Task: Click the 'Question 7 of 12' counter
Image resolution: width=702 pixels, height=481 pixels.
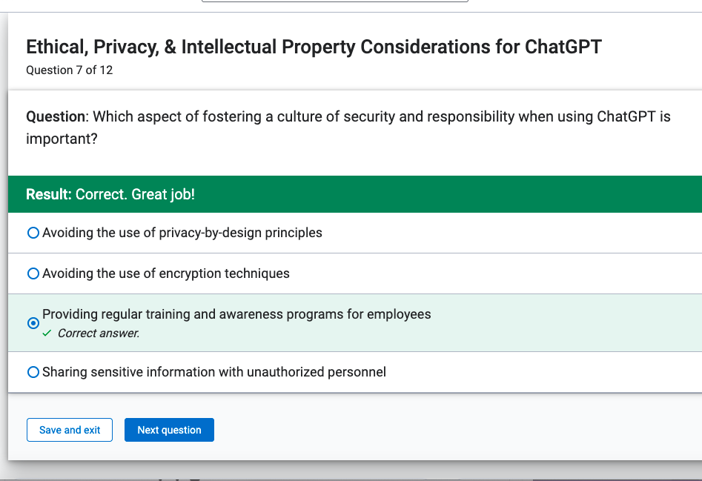Action: (x=70, y=70)
